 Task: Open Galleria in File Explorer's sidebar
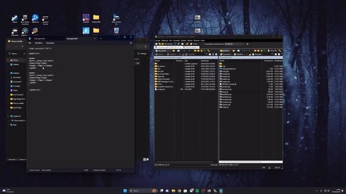[16, 65]
